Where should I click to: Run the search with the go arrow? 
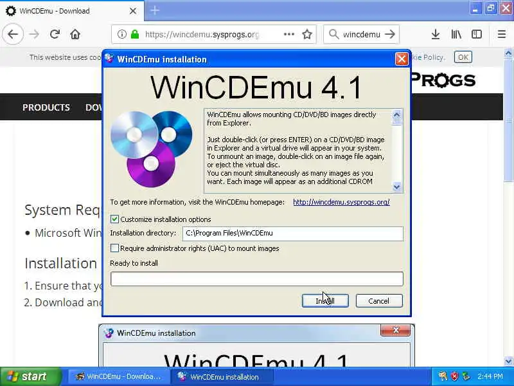click(390, 34)
